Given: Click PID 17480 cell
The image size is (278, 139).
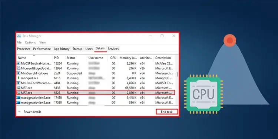Looking at the screenshot, I should click(58, 97).
